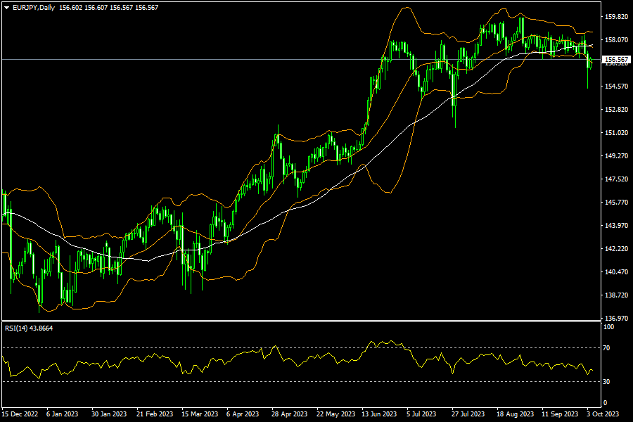Click the 140.470 price axis label
This screenshot has width=633, height=422.
pyautogui.click(x=616, y=271)
